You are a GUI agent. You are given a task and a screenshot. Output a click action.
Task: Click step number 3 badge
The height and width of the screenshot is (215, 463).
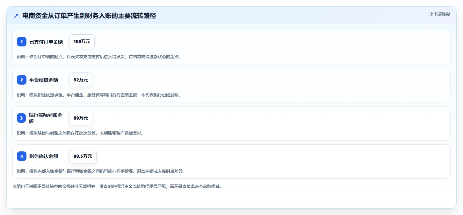point(22,118)
